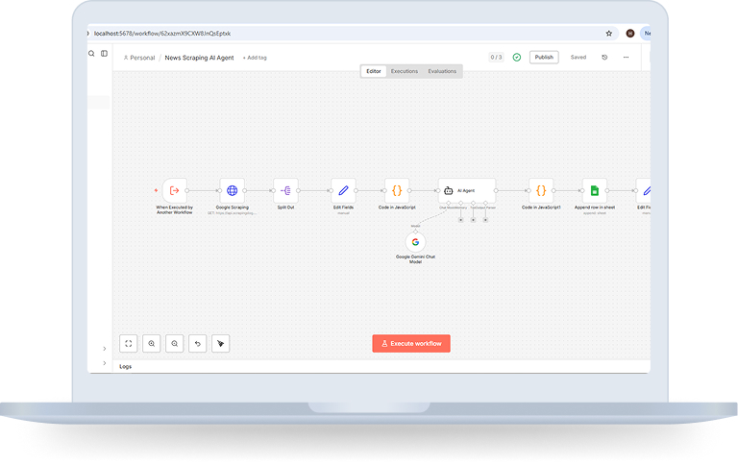Click the Execute workflow button
This screenshot has height=465, width=738.
[x=411, y=343]
